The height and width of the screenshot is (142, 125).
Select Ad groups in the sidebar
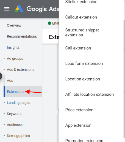click(x=15, y=58)
